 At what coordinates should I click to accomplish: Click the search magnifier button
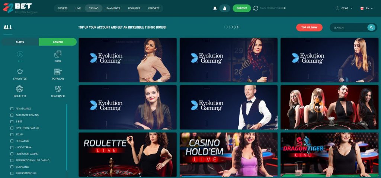(371, 27)
